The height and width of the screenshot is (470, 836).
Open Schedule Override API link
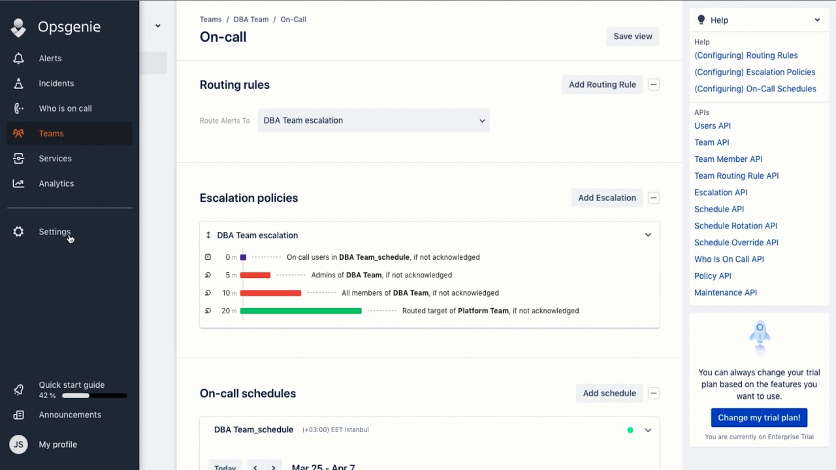tap(736, 243)
